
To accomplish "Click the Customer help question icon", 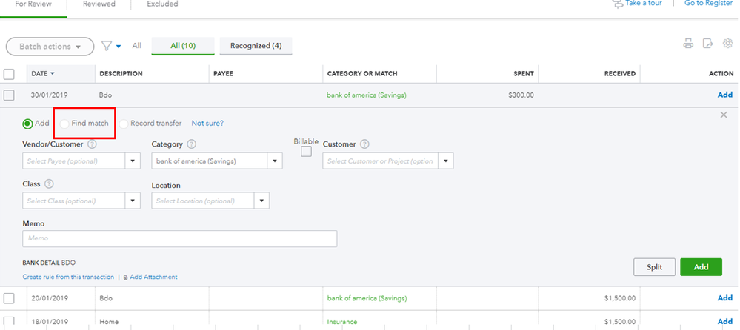I will [364, 144].
